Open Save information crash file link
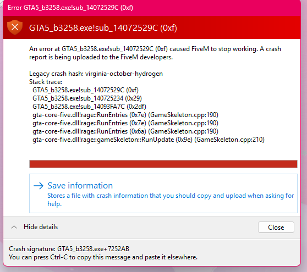 pos(163,193)
